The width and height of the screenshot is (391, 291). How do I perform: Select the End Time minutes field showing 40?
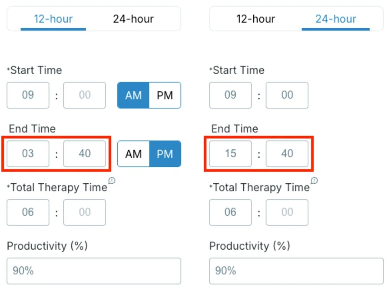point(84,154)
